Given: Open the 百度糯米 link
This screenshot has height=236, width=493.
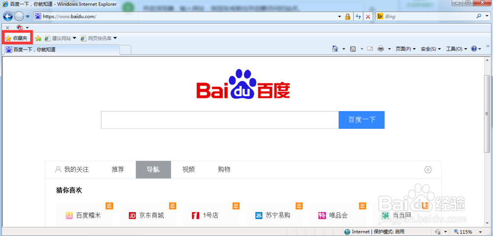Looking at the screenshot, I should [88, 215].
